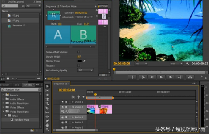The width and height of the screenshot is (209, 134).
Task: Select the Random Wipe effect item
Action: pyautogui.click(x=22, y=120)
